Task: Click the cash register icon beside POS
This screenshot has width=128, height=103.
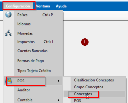Action: (x=8, y=81)
